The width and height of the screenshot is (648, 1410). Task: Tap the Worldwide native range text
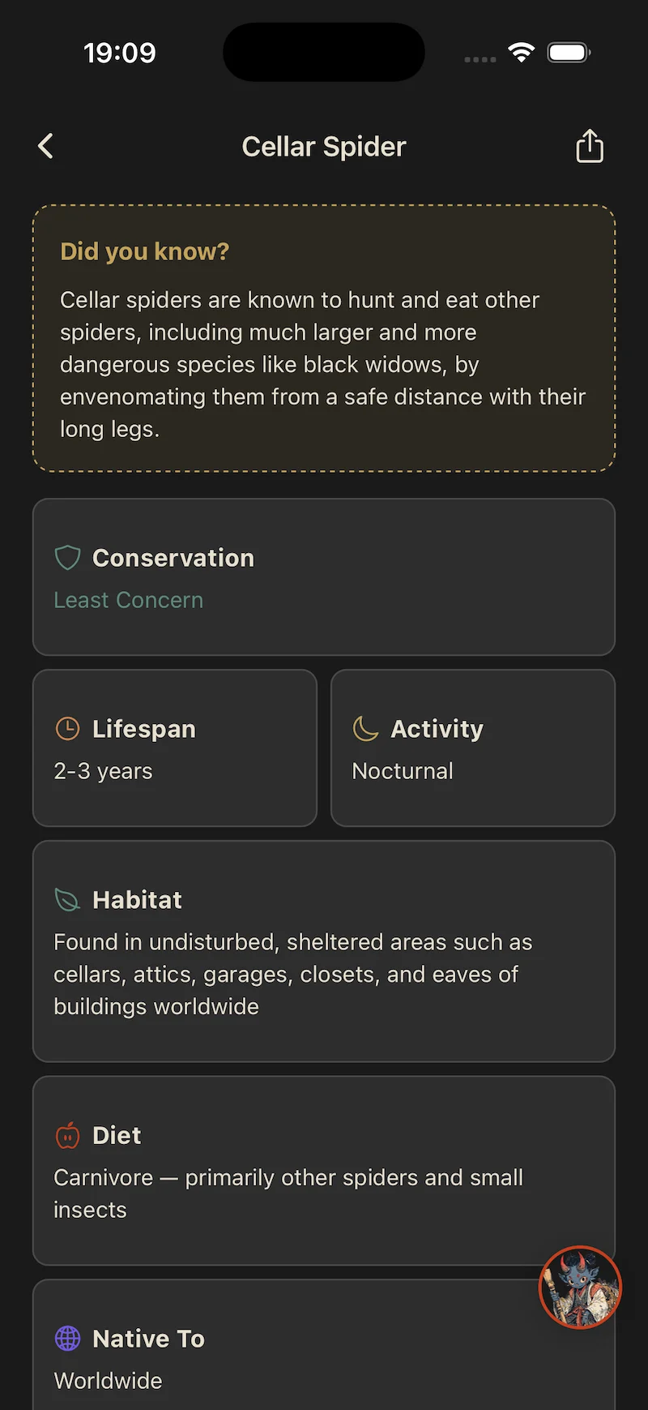pyautogui.click(x=108, y=1381)
